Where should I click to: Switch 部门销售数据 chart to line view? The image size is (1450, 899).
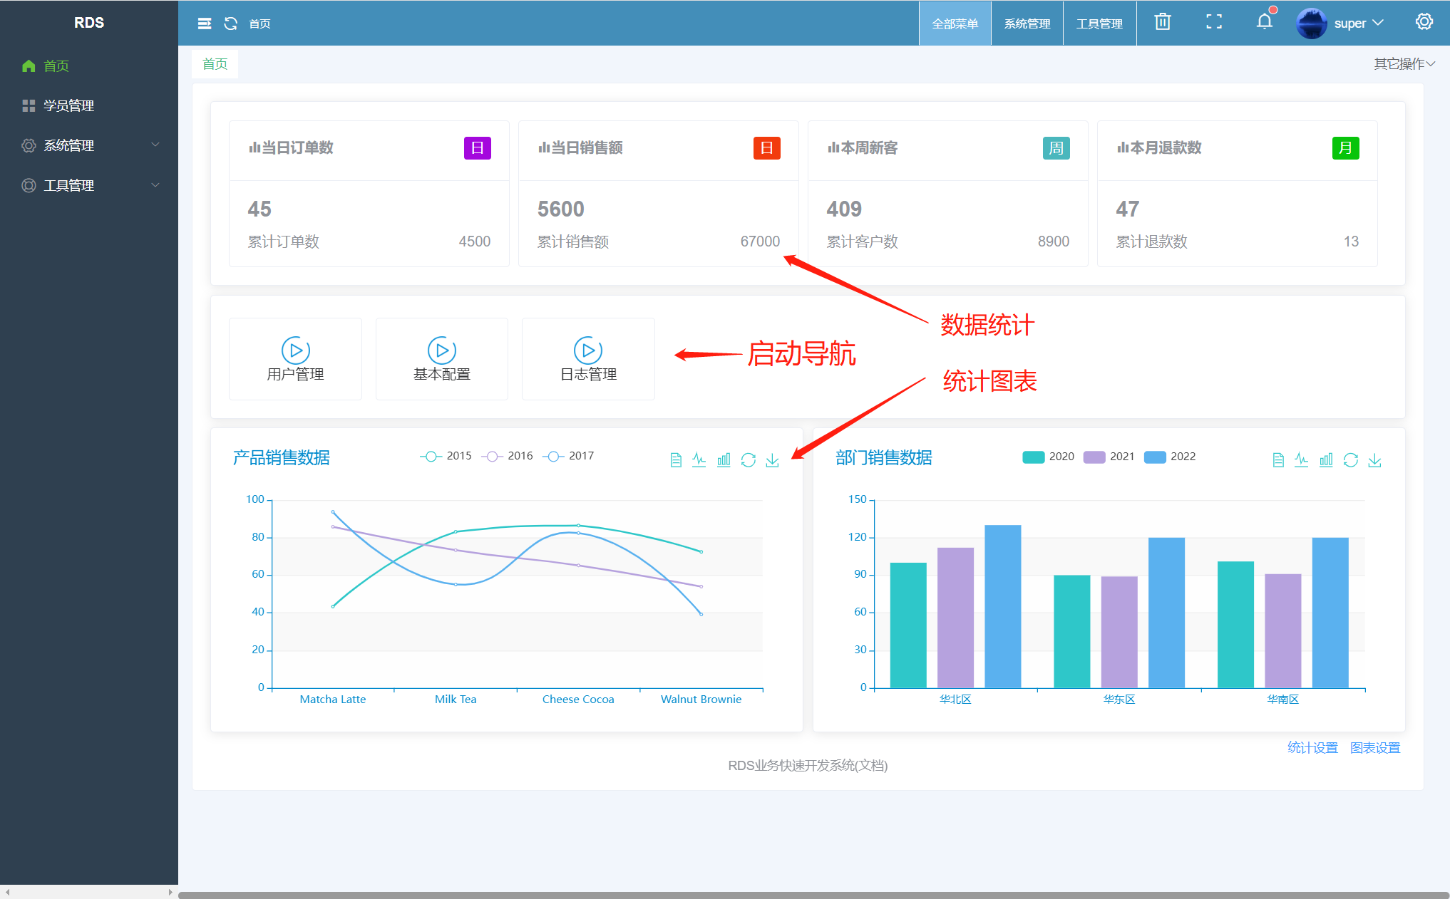tap(1301, 460)
